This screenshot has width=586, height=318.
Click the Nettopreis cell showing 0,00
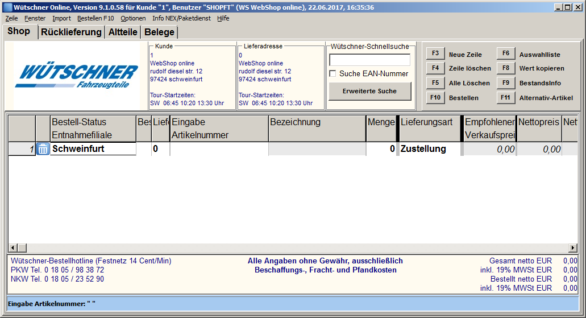coord(539,149)
